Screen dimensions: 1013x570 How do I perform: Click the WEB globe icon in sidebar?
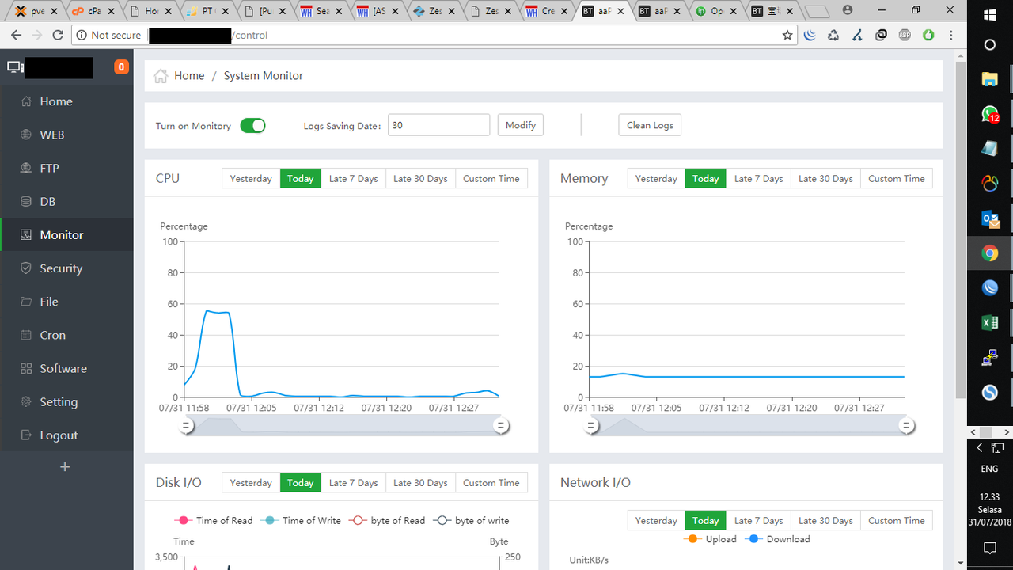[26, 135]
